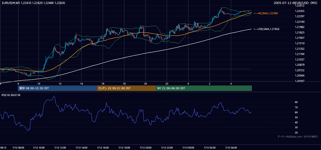Open the HistData.com data source credit
The image size is (321, 150).
point(298,136)
